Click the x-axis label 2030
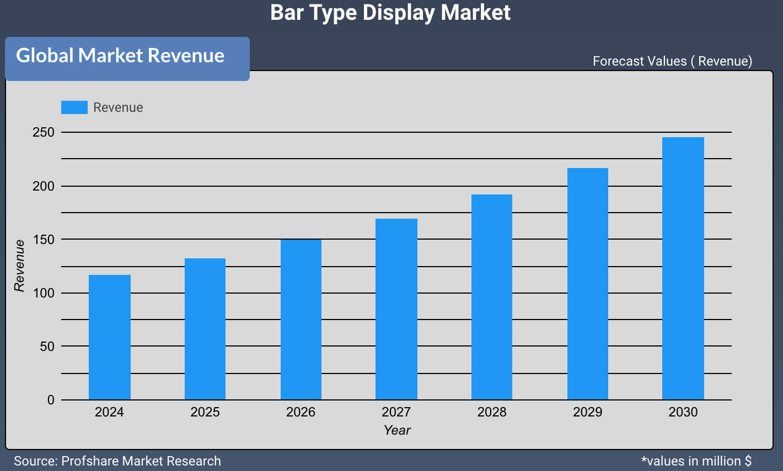 [x=683, y=412]
